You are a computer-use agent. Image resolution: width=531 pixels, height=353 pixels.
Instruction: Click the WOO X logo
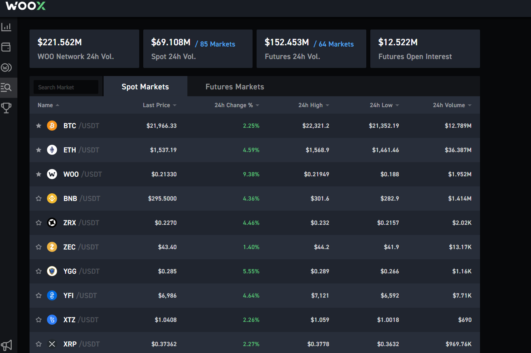point(25,6)
